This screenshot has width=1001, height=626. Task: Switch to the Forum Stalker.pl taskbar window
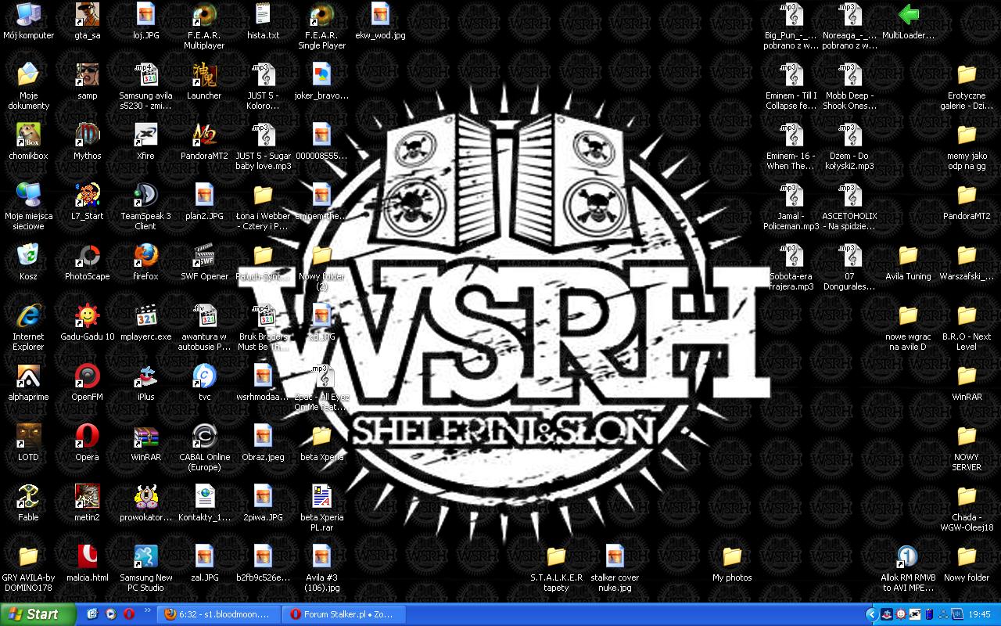[x=341, y=614]
